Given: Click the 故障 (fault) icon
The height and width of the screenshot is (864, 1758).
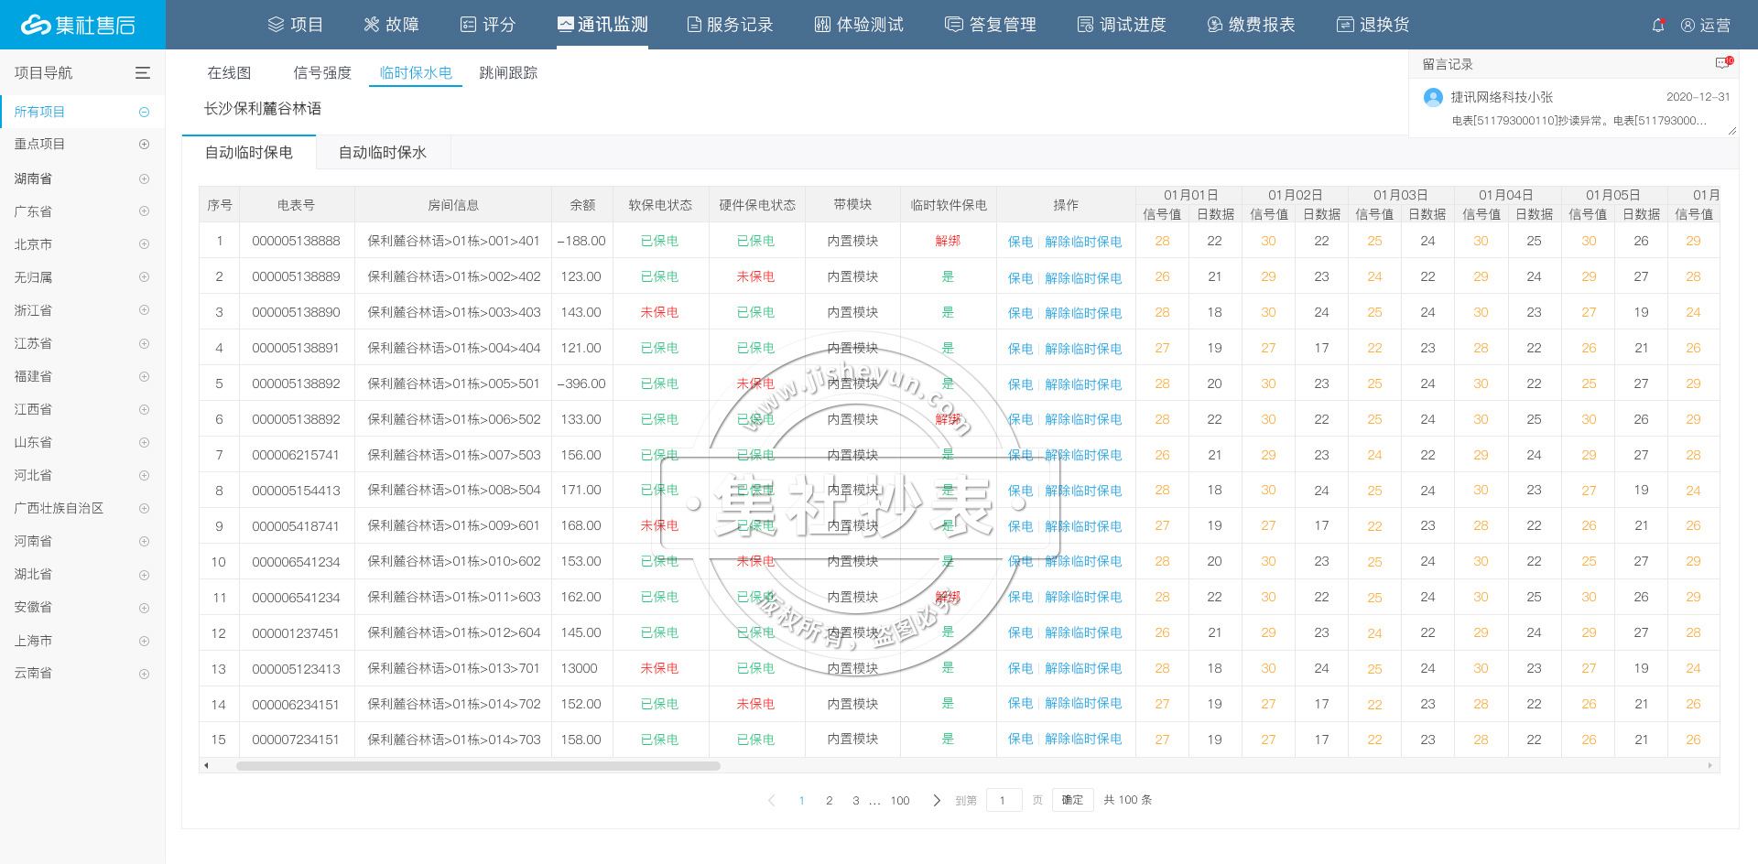Looking at the screenshot, I should point(391,25).
